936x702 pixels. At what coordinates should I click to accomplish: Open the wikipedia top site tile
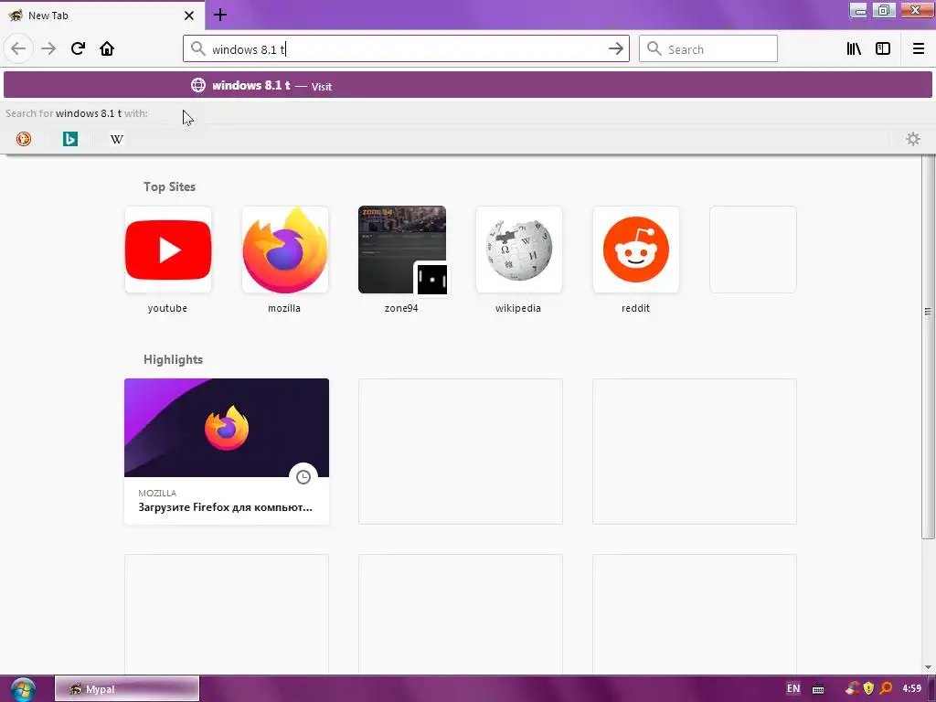(519, 250)
